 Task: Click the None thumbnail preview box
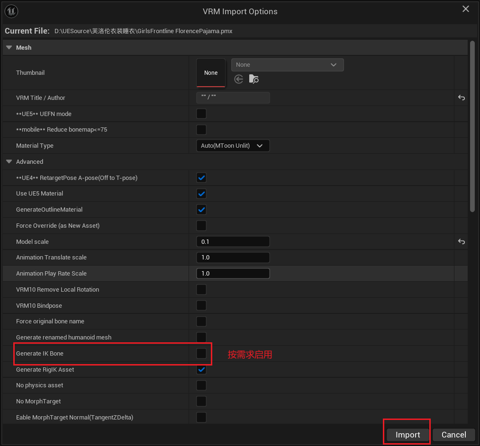tap(210, 72)
